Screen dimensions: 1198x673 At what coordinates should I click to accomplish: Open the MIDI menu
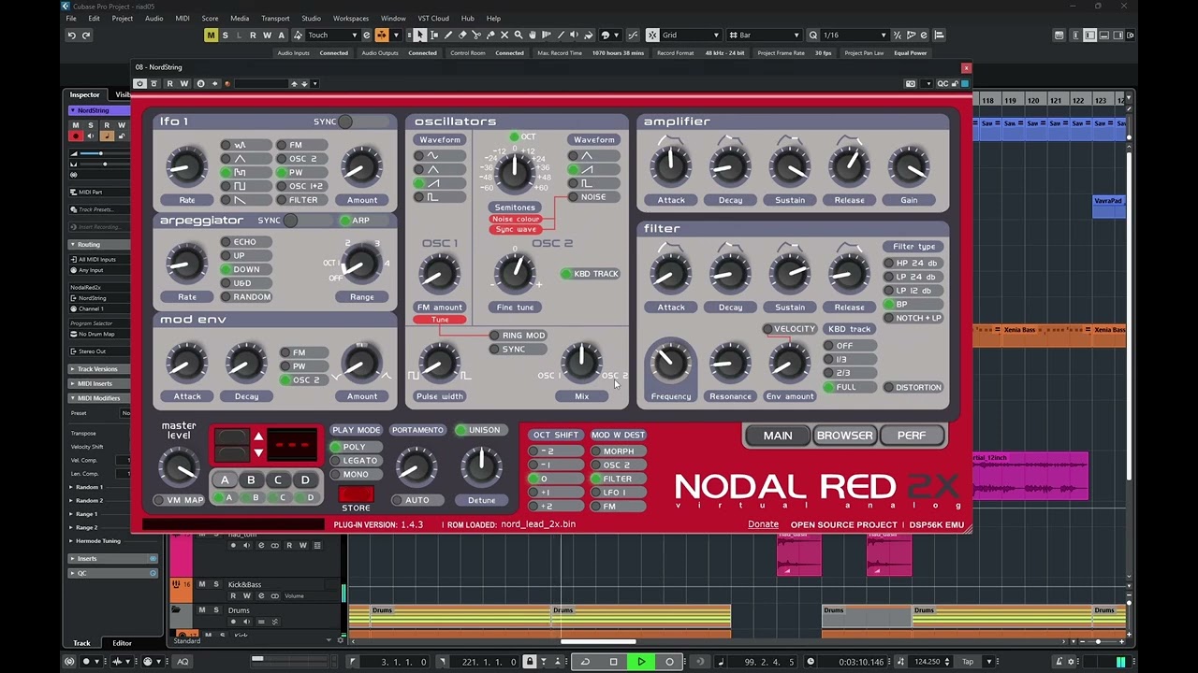(x=183, y=19)
